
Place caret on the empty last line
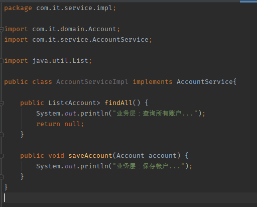pyautogui.click(x=128, y=198)
